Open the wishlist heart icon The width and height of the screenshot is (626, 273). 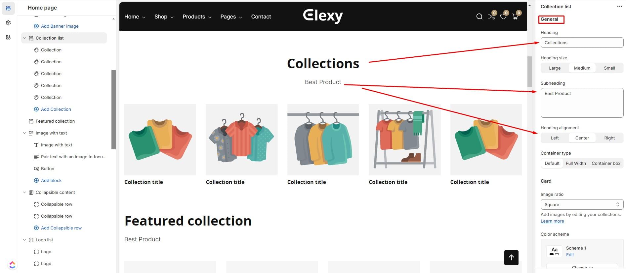coord(503,16)
